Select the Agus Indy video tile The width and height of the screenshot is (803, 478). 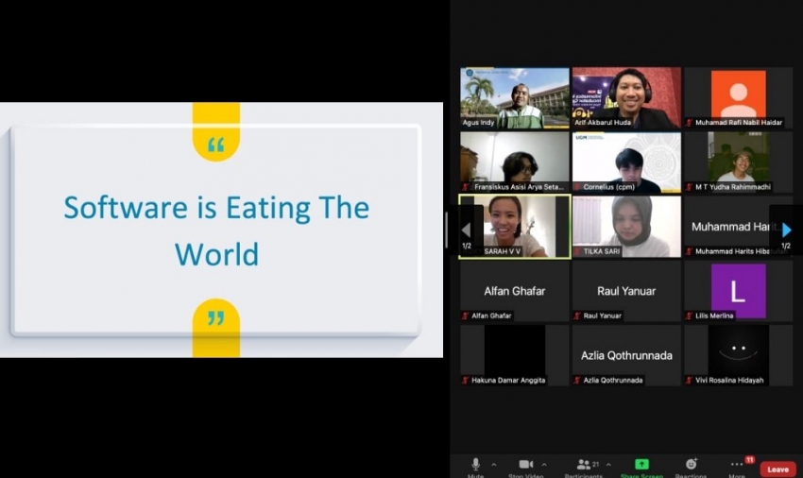514,96
